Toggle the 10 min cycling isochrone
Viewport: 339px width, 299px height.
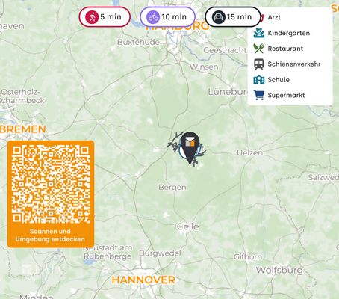coord(167,17)
